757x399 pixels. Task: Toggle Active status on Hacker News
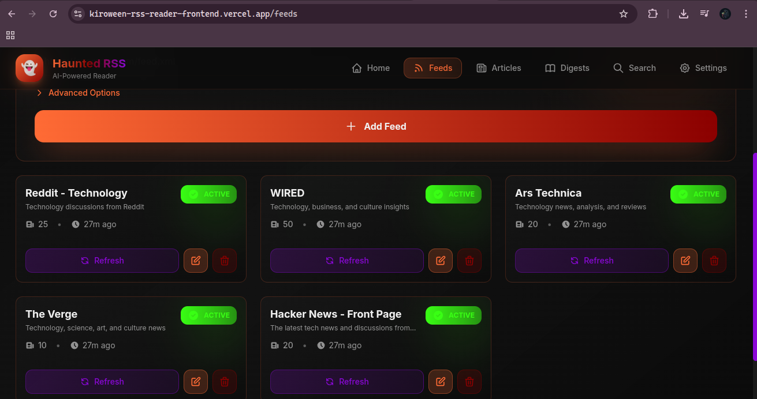pyautogui.click(x=453, y=315)
